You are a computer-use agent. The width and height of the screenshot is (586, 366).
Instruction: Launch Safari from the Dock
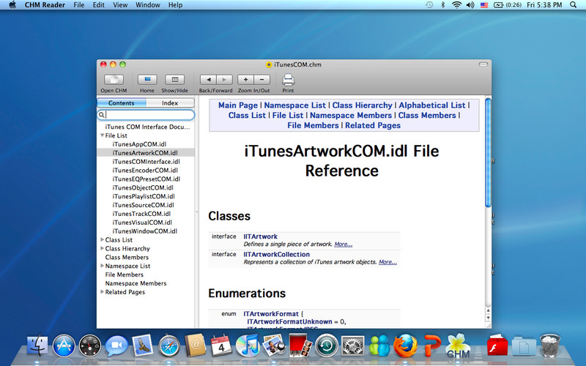pyautogui.click(x=169, y=346)
